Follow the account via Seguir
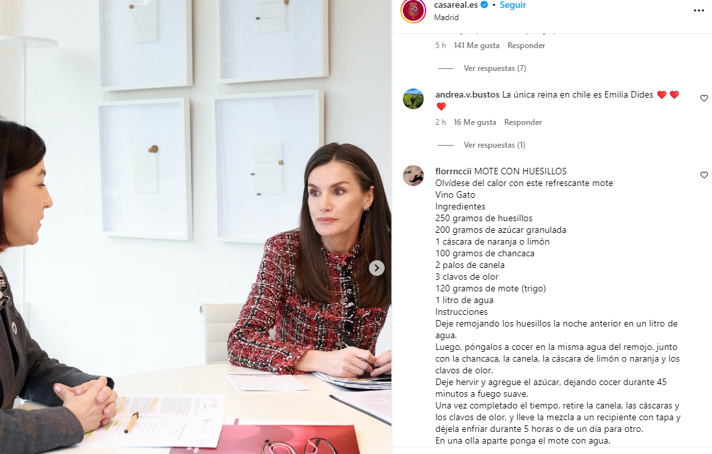This screenshot has height=454, width=712. pyautogui.click(x=513, y=5)
